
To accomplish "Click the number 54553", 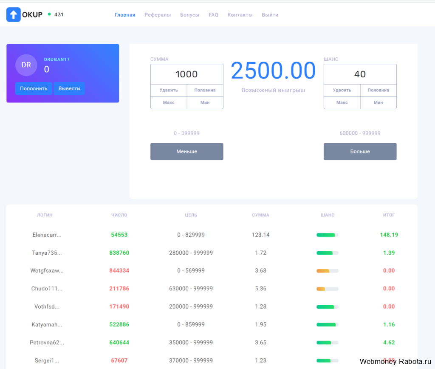I will 119,235.
